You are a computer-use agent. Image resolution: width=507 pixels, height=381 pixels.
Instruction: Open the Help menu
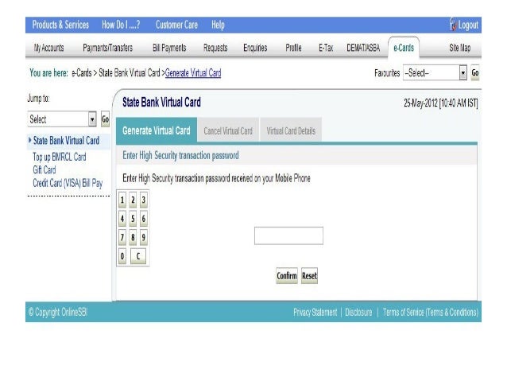[x=218, y=25]
